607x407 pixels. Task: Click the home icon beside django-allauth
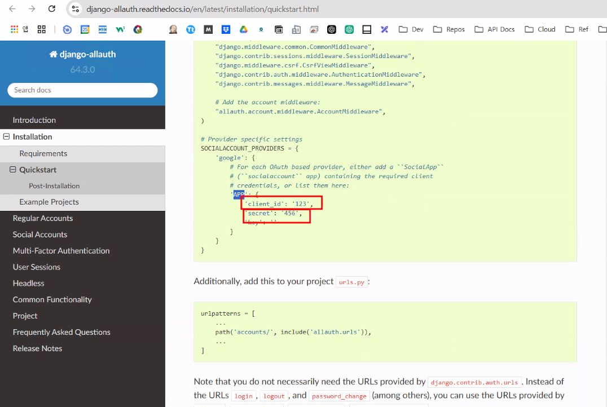point(53,54)
